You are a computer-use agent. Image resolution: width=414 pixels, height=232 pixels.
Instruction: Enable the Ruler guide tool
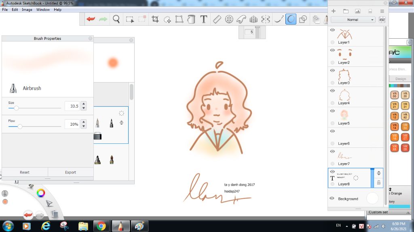[x=217, y=19]
